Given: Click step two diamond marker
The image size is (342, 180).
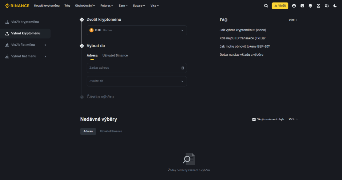Looking at the screenshot, I should (82, 46).
